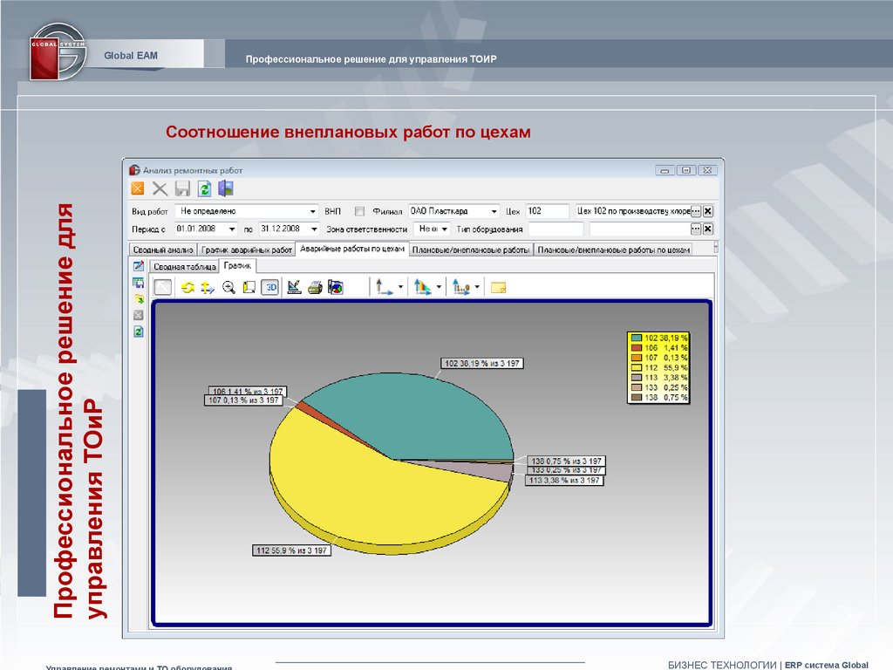Open the chart editor icon
This screenshot has height=670, width=893.
point(294,287)
